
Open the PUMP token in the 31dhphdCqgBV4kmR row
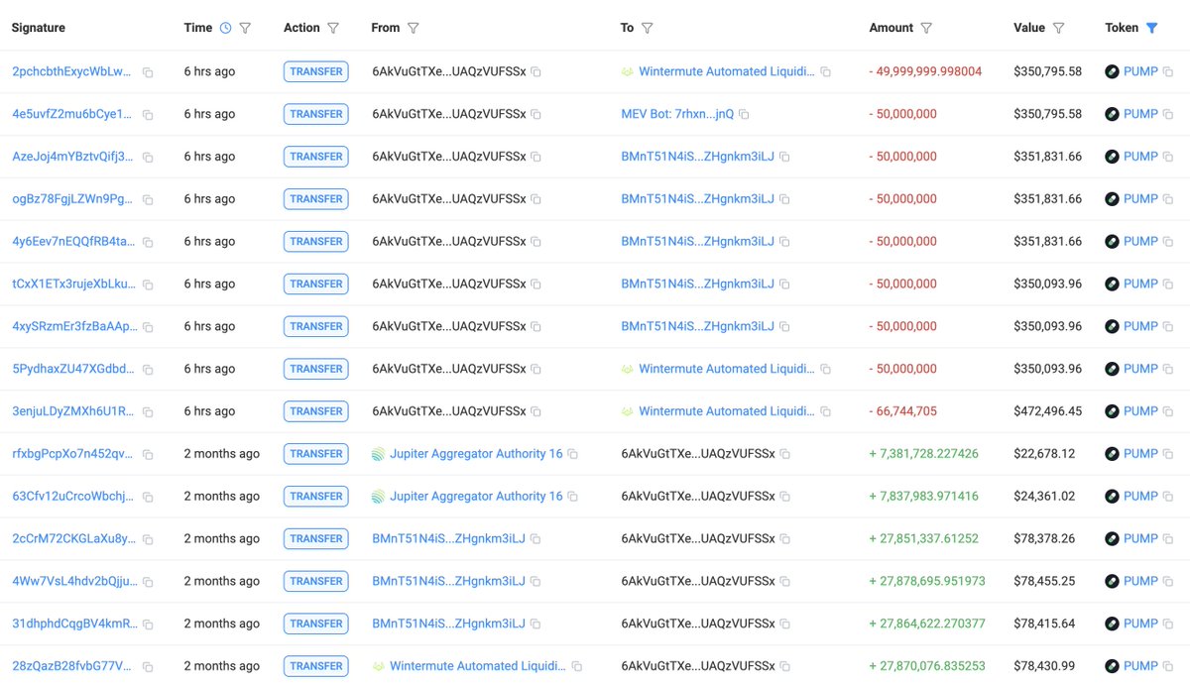click(x=1140, y=625)
